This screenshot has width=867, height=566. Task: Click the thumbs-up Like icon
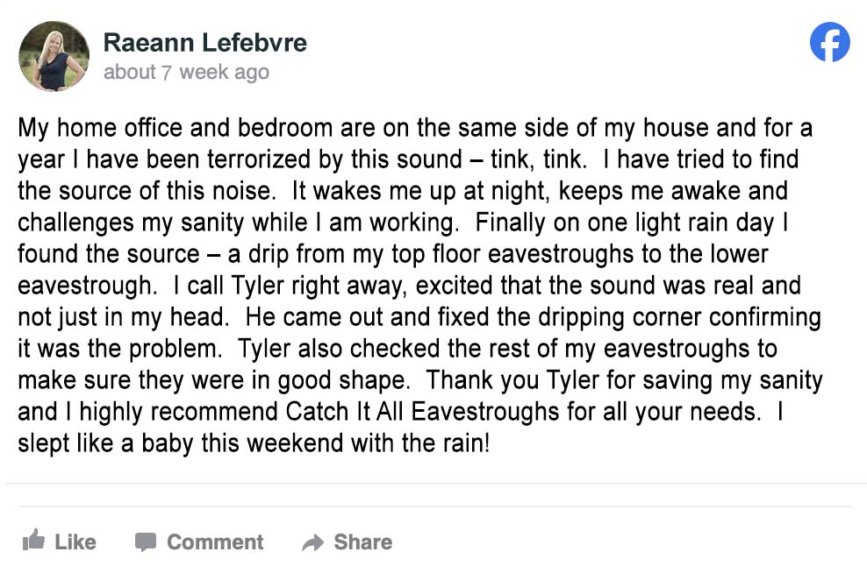tap(33, 540)
